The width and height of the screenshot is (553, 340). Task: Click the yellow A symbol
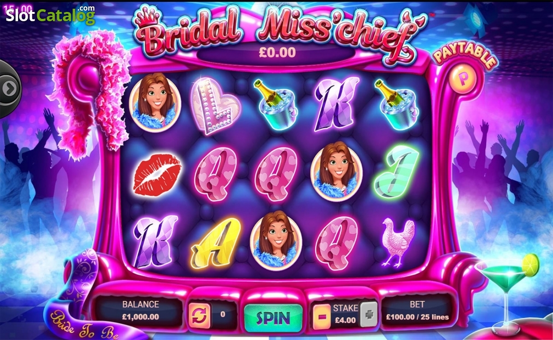(x=215, y=242)
